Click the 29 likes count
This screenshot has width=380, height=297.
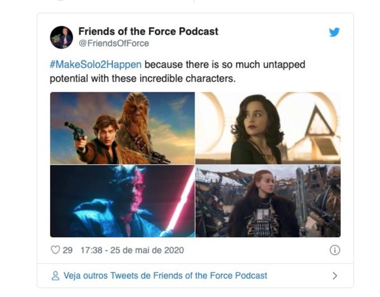[68, 250]
